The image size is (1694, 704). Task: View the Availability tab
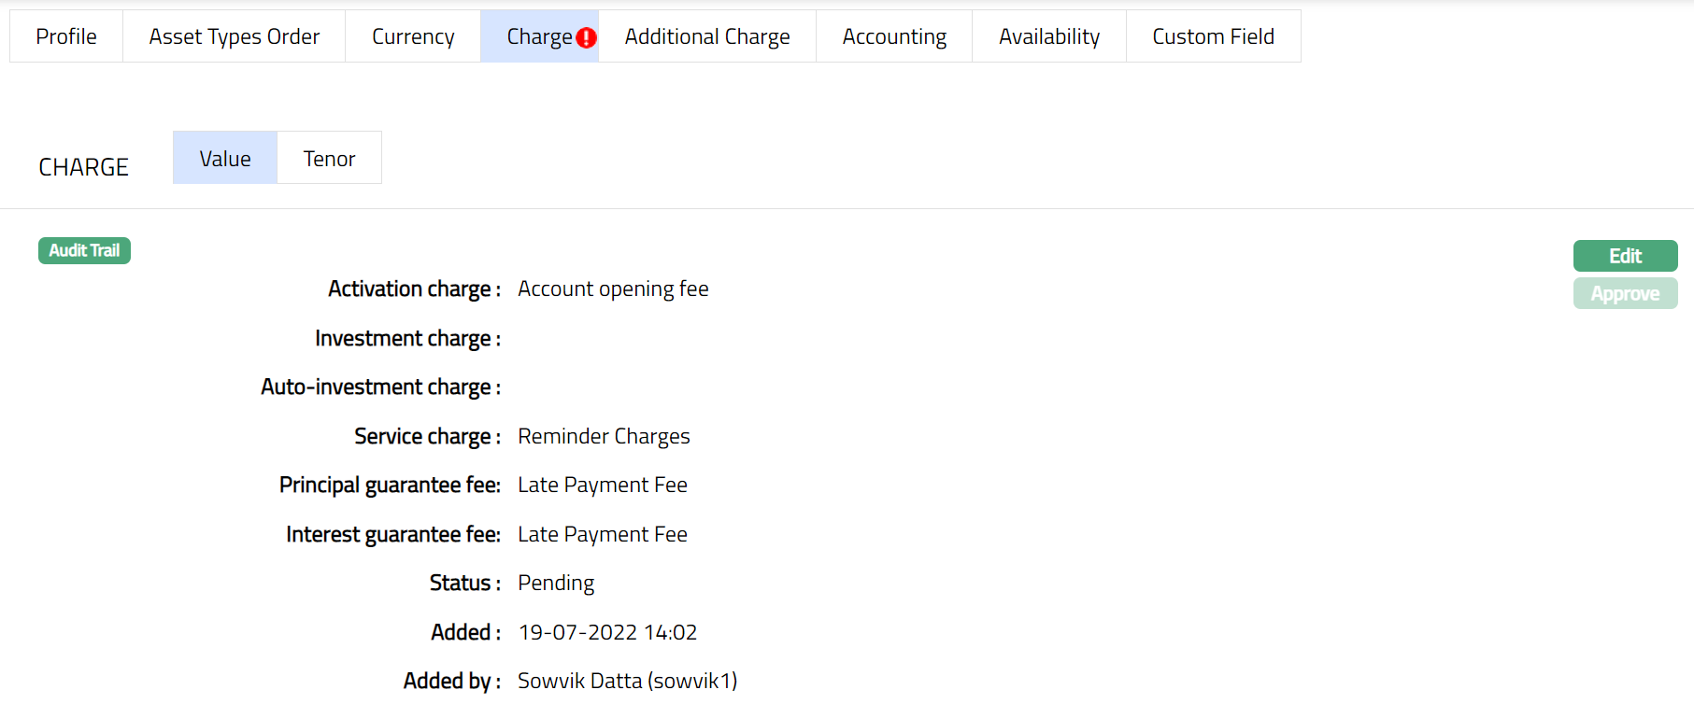[x=1049, y=36]
